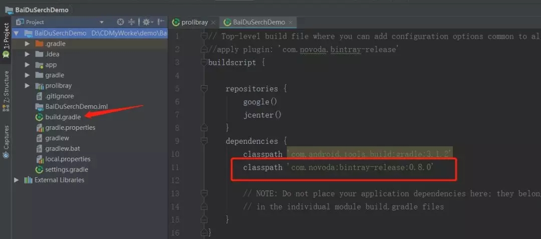Select local.properties in project tree
The image size is (541, 239).
(68, 159)
